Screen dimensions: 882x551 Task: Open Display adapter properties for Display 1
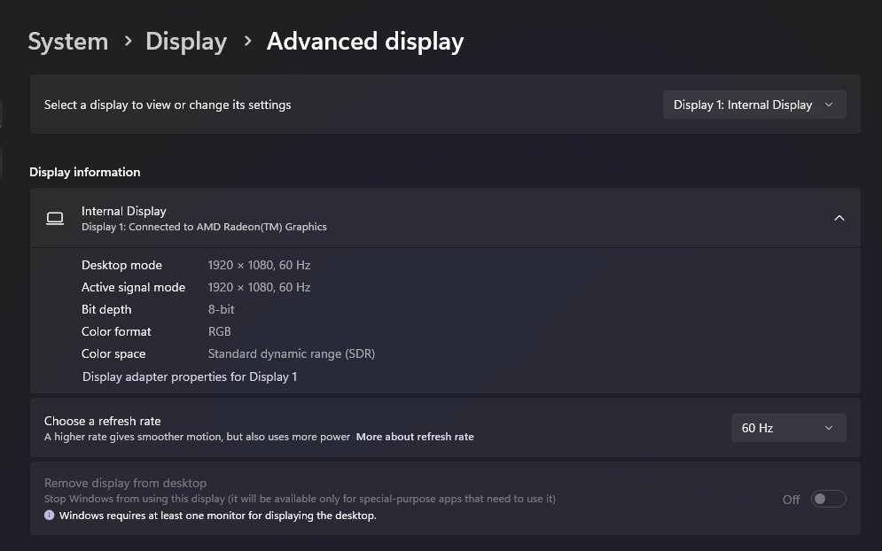[190, 376]
